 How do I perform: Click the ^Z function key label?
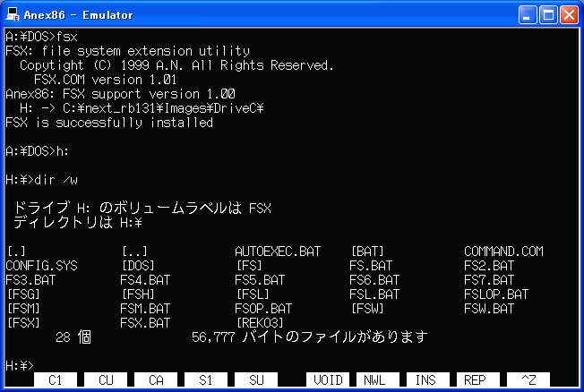coord(528,380)
